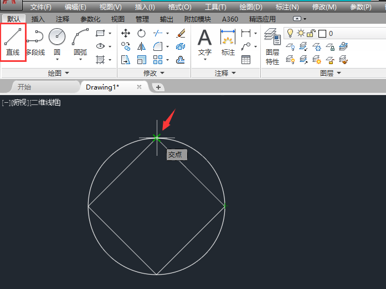Open the 圆弧 arc options dropdown
The image size is (386, 289).
[x=80, y=60]
